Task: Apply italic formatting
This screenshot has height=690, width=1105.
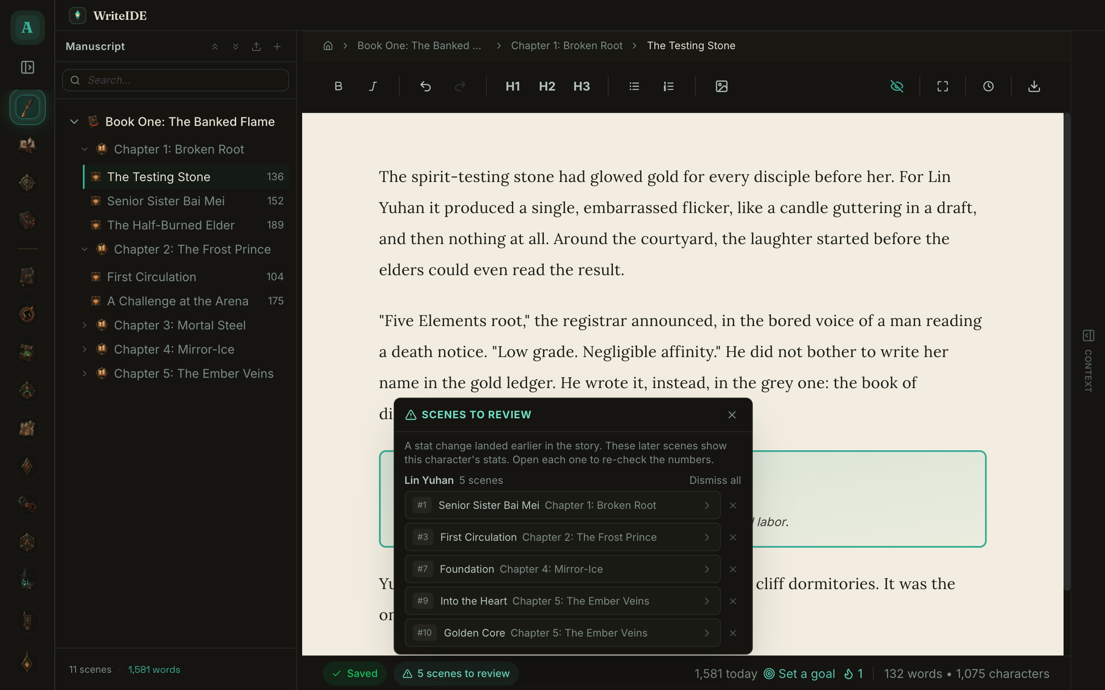Action: pos(373,86)
